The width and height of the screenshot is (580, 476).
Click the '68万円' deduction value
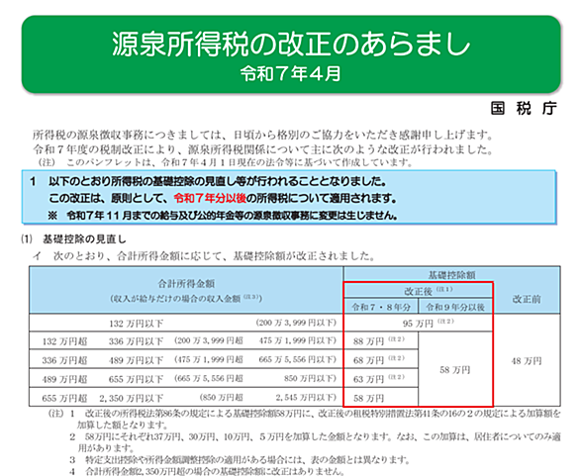(x=368, y=360)
